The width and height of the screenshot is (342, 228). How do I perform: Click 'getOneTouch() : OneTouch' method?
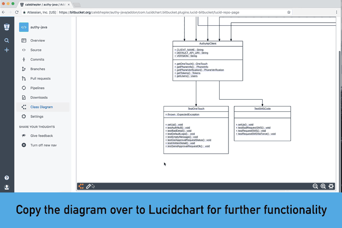191,64
